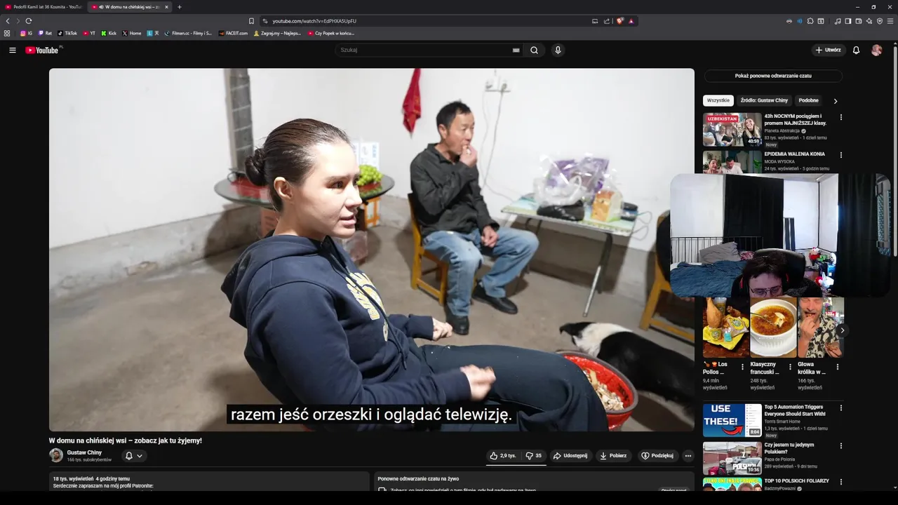Go back with the browser back arrow

point(8,21)
